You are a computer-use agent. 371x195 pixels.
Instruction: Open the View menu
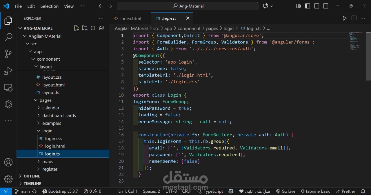coord(69,6)
